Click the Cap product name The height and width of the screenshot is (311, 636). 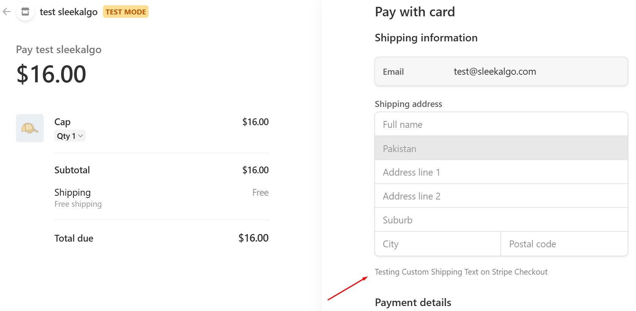[62, 122]
